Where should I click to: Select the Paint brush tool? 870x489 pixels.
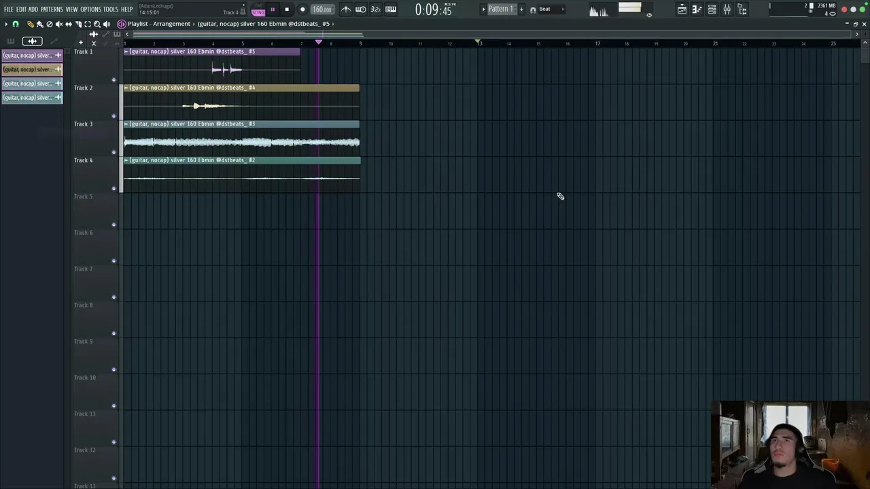(x=40, y=24)
